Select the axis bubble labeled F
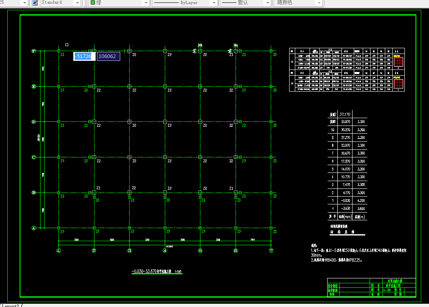Screen dimensions: 429x307 point(34,51)
